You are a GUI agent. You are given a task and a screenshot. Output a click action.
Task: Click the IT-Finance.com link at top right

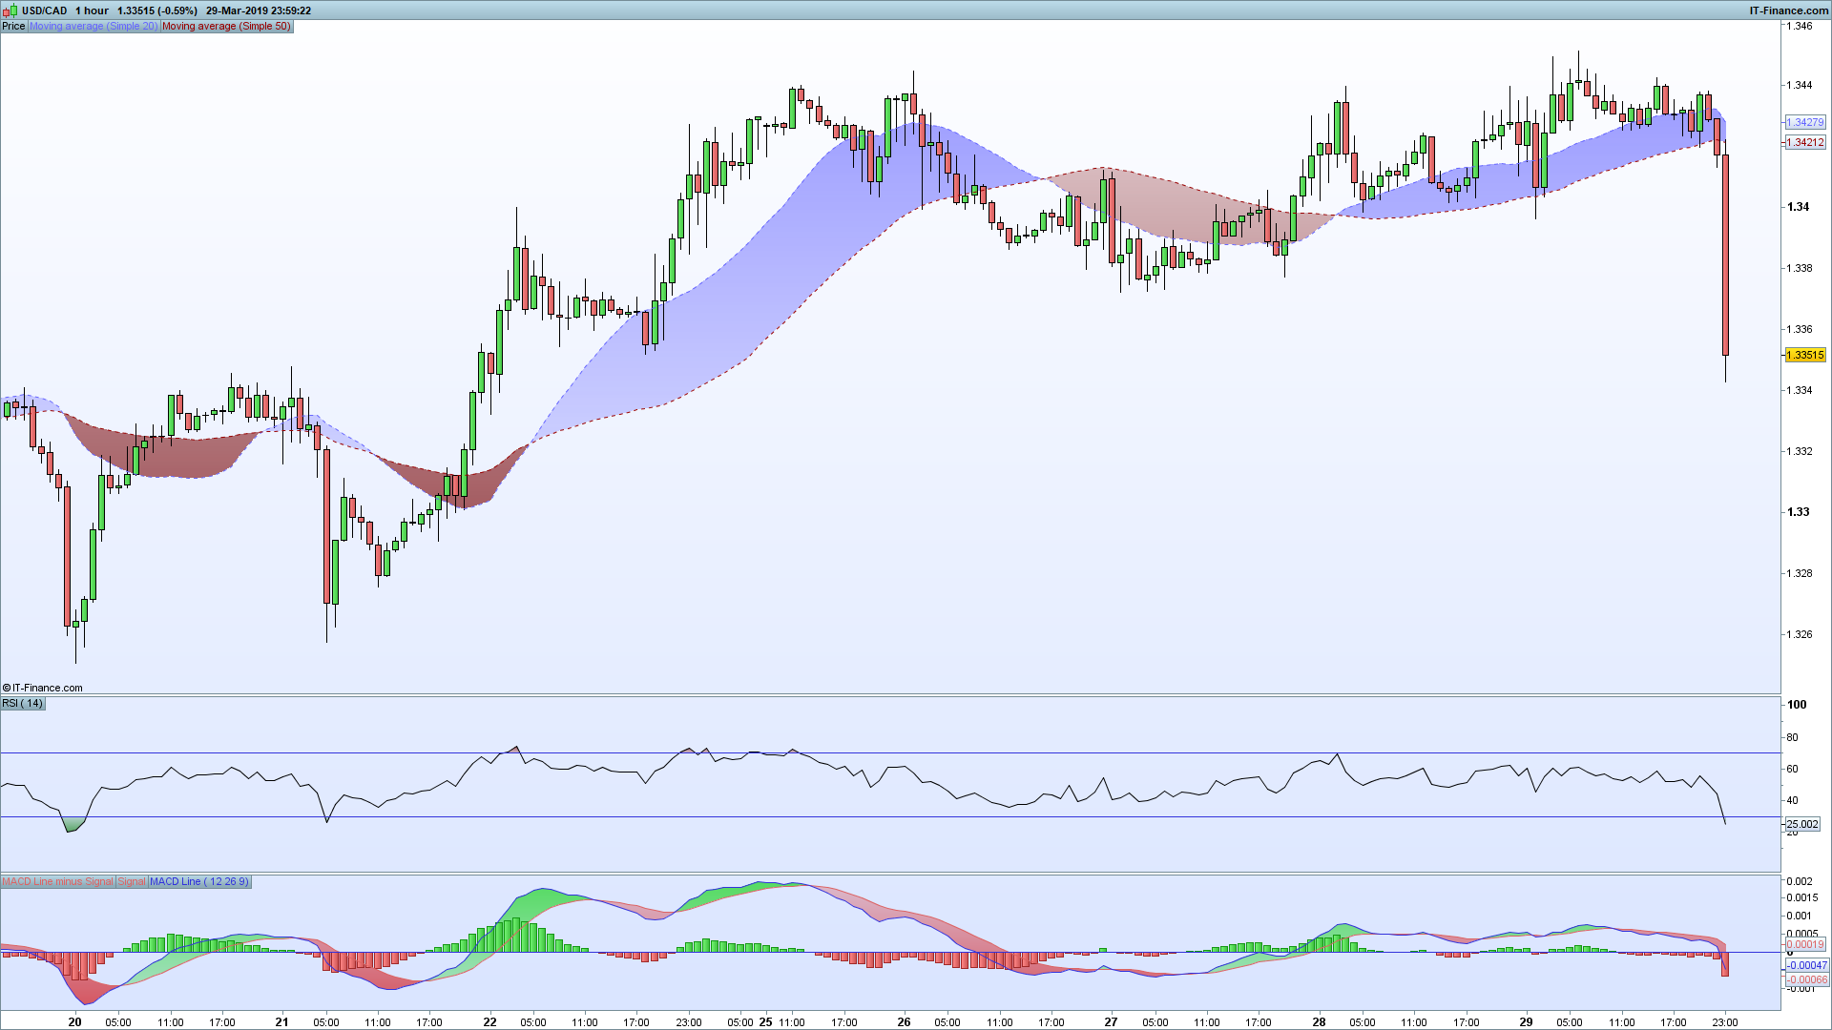pyautogui.click(x=1788, y=10)
